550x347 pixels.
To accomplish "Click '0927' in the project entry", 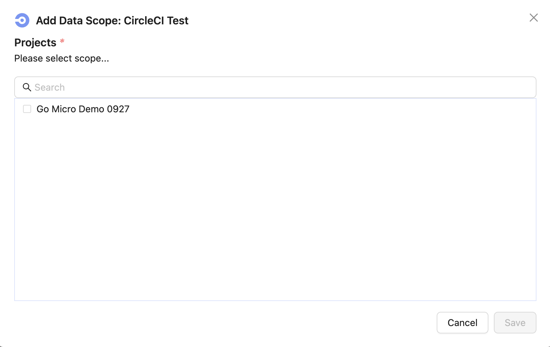I will click(118, 109).
